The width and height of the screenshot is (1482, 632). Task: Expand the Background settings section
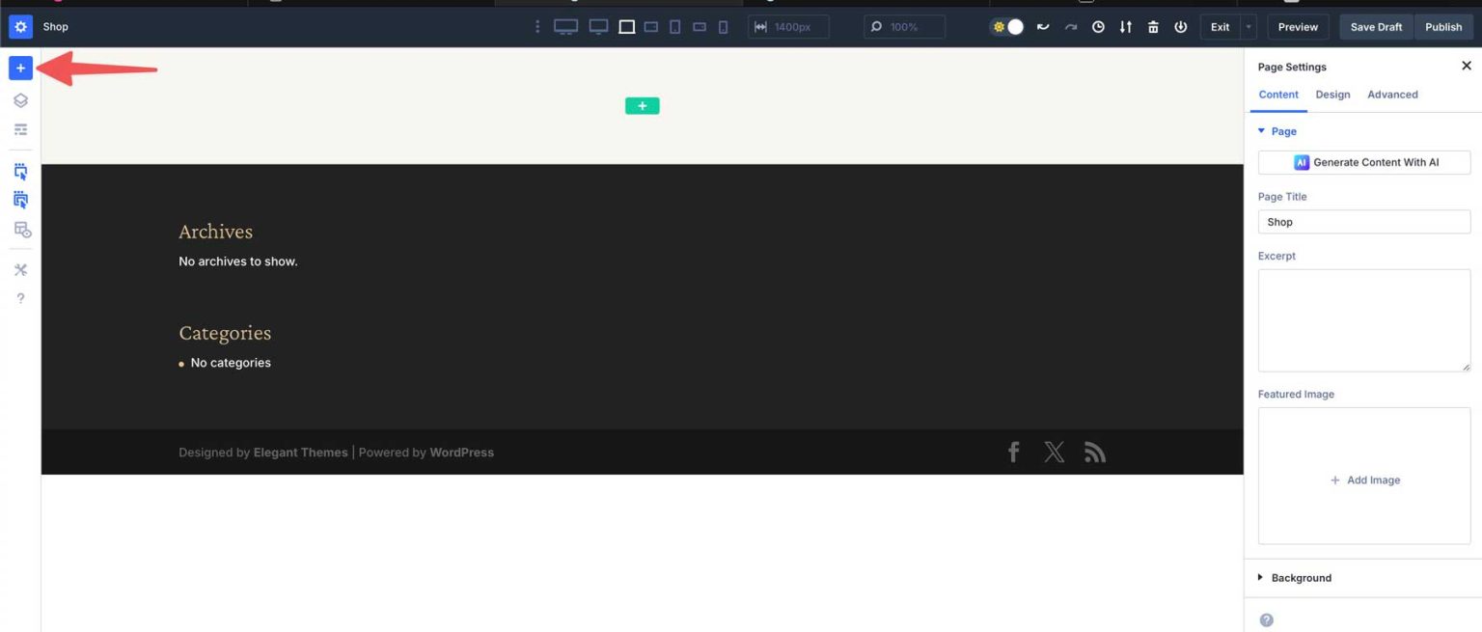click(1302, 577)
